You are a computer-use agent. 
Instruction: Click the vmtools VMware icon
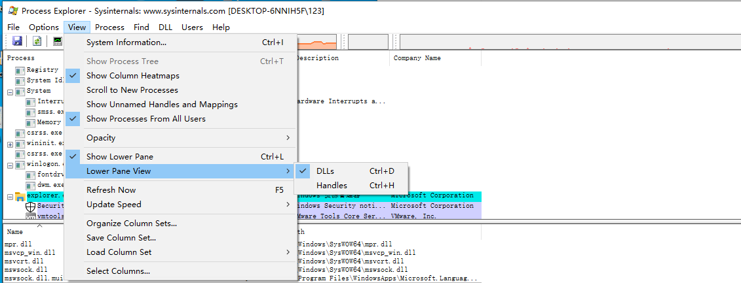[x=31, y=216]
